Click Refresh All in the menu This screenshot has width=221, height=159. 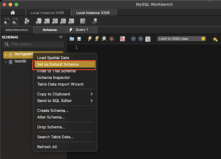click(47, 147)
